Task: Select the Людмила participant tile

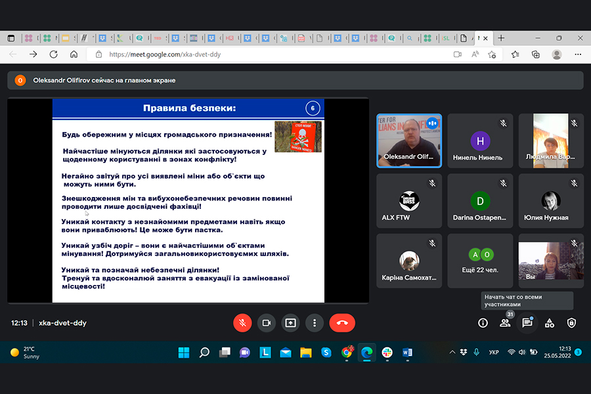Action: point(551,141)
